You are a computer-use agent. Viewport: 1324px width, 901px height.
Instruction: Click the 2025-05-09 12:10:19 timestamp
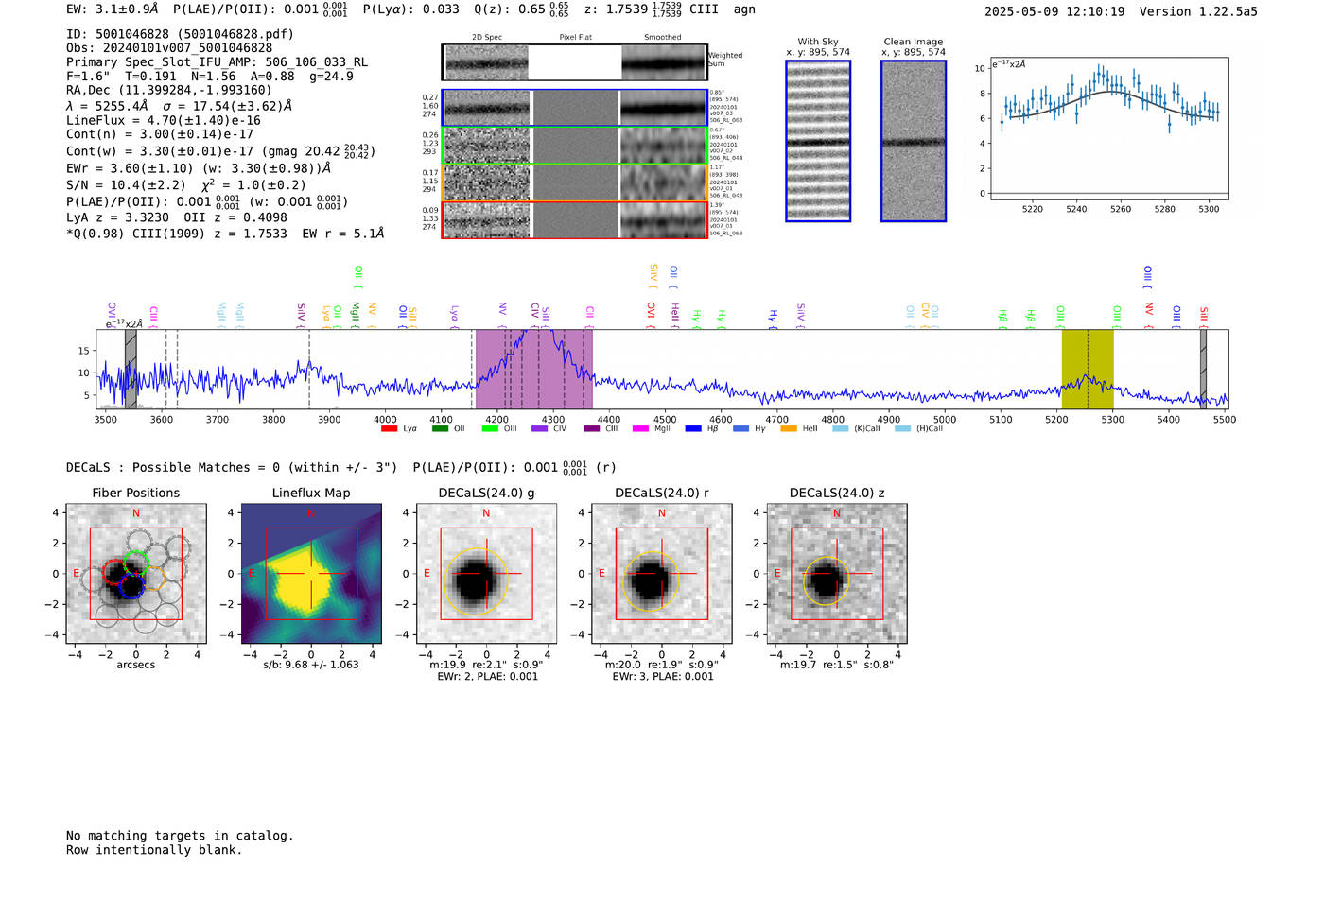pyautogui.click(x=1054, y=12)
